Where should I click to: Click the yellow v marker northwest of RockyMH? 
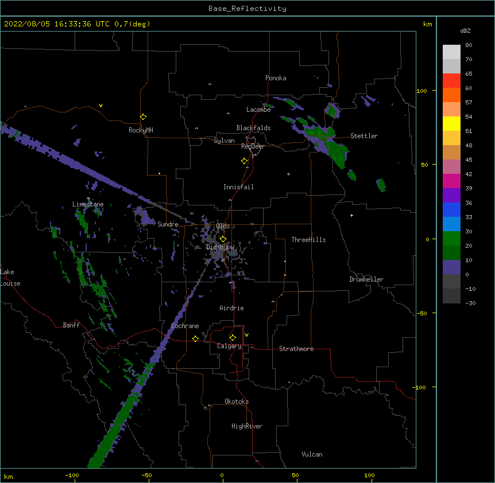(x=100, y=106)
